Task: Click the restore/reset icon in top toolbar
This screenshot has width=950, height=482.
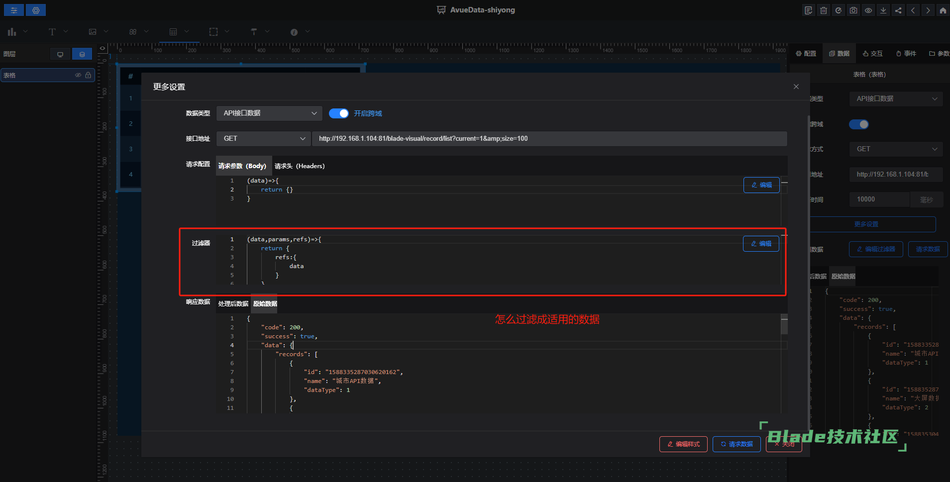Action: click(839, 10)
